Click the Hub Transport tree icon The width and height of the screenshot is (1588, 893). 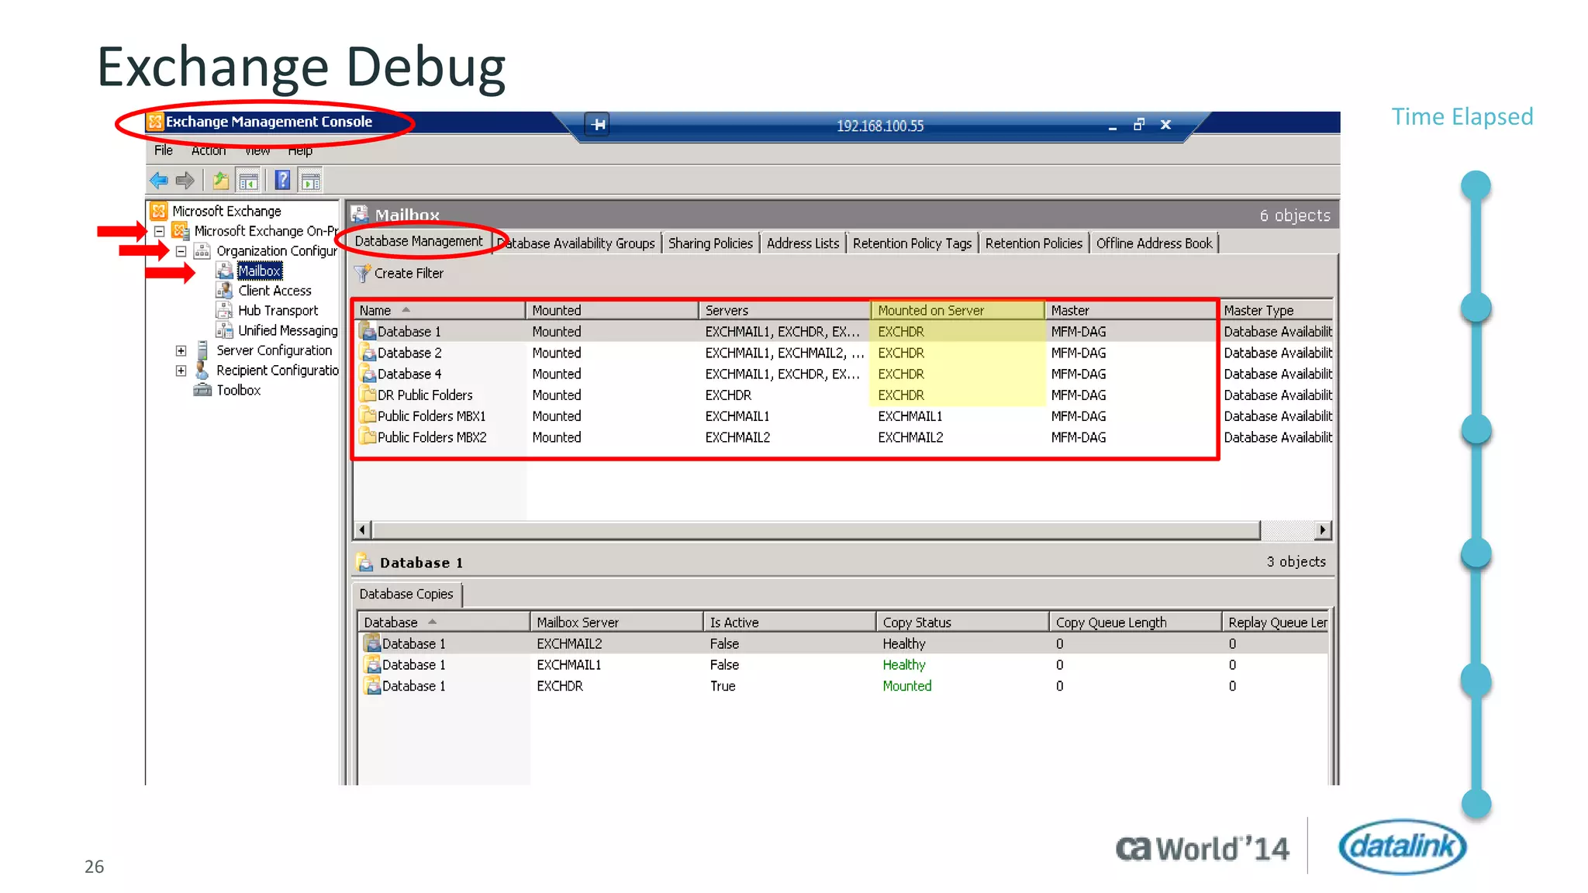pos(224,310)
